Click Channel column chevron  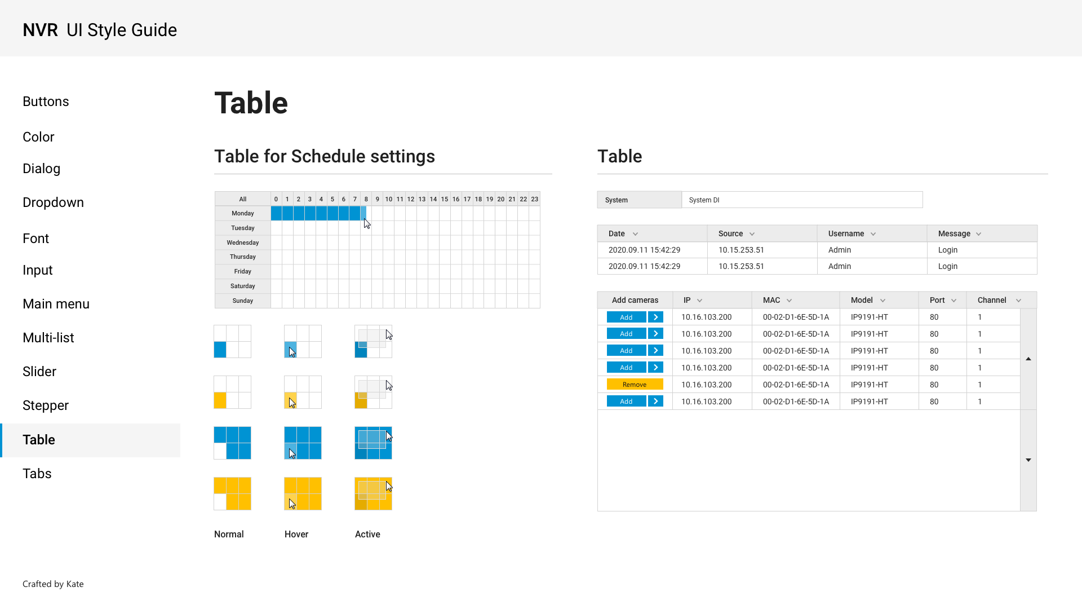[1018, 301]
